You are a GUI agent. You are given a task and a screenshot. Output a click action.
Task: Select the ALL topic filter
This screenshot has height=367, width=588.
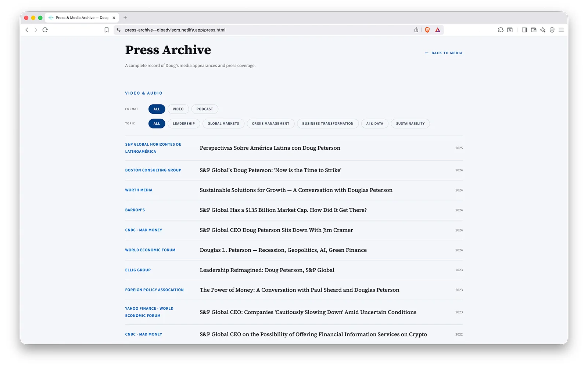click(157, 124)
